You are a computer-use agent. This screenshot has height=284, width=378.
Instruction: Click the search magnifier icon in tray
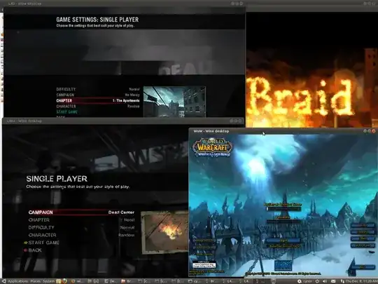(x=299, y=281)
